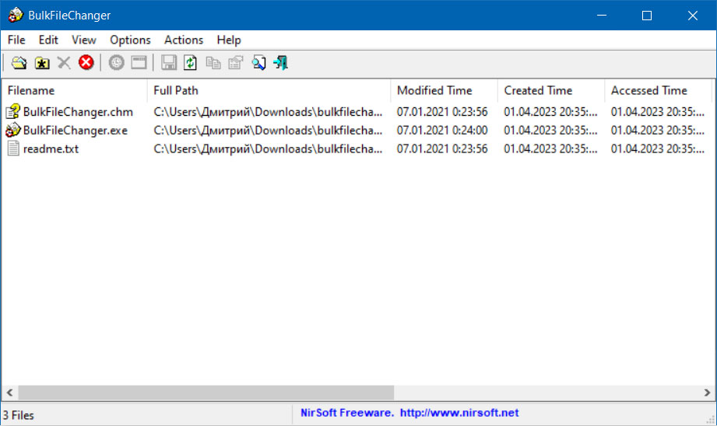Click accessed time of BulkFileChanger.exe
Image resolution: width=717 pixels, height=426 pixels.
point(658,130)
